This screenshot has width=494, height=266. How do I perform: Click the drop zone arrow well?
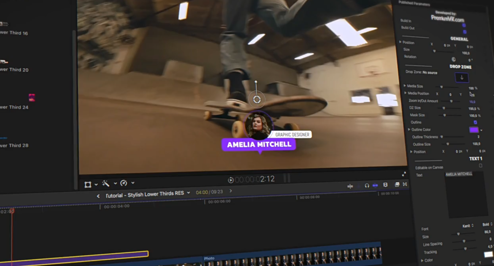pyautogui.click(x=462, y=78)
